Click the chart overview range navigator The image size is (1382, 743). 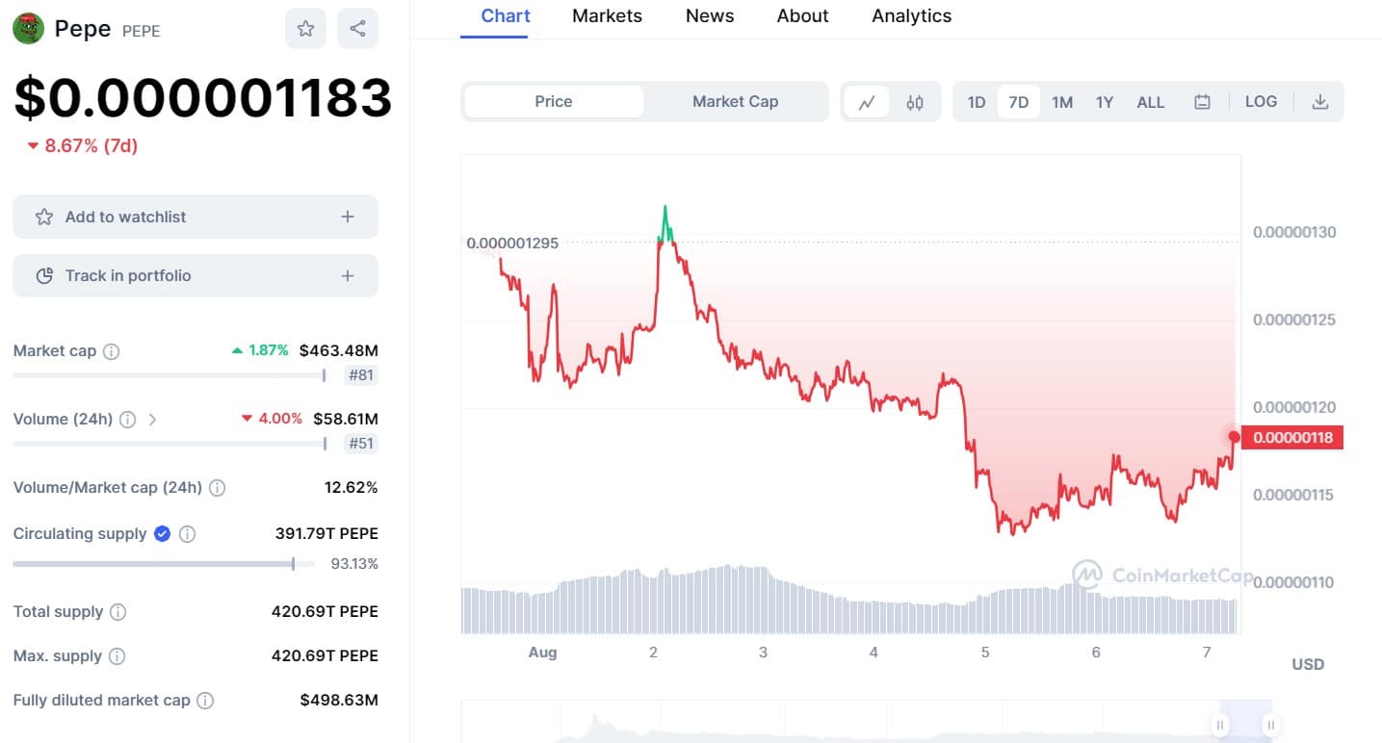pos(867,722)
